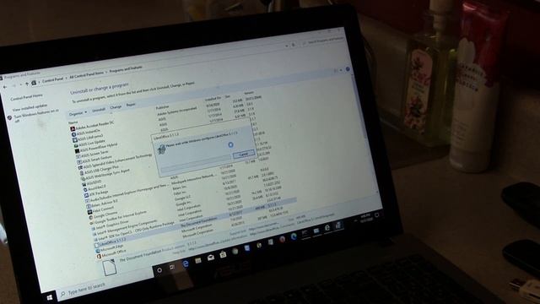This screenshot has height=304, width=540.
Task: Open the Cortana circle on the taskbar
Action: (x=159, y=270)
